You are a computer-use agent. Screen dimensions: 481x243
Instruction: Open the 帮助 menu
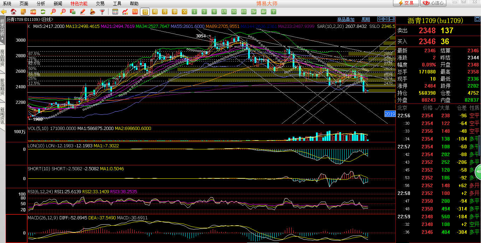(134, 4)
